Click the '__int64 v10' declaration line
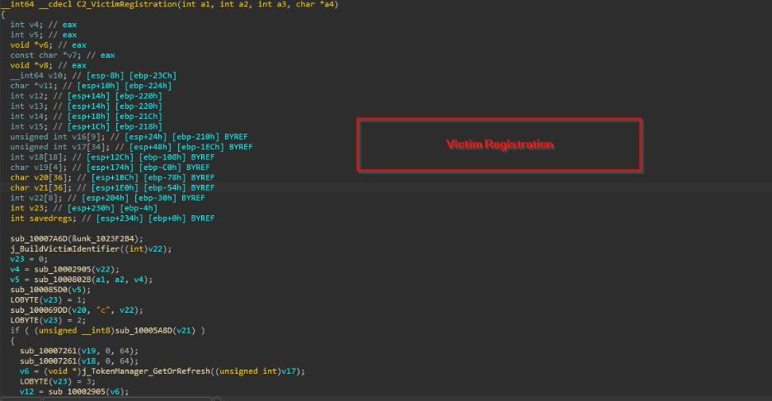Viewport: 772px width, 401px height. [93, 76]
